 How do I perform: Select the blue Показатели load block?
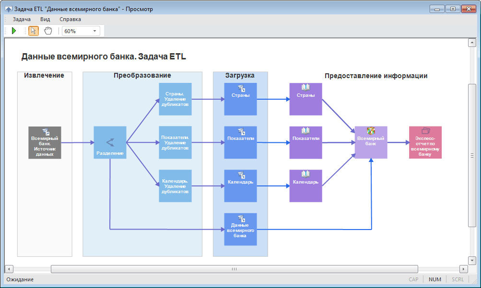241,142
